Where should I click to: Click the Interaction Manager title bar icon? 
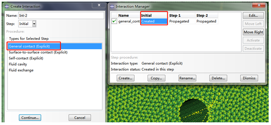coord(112,7)
